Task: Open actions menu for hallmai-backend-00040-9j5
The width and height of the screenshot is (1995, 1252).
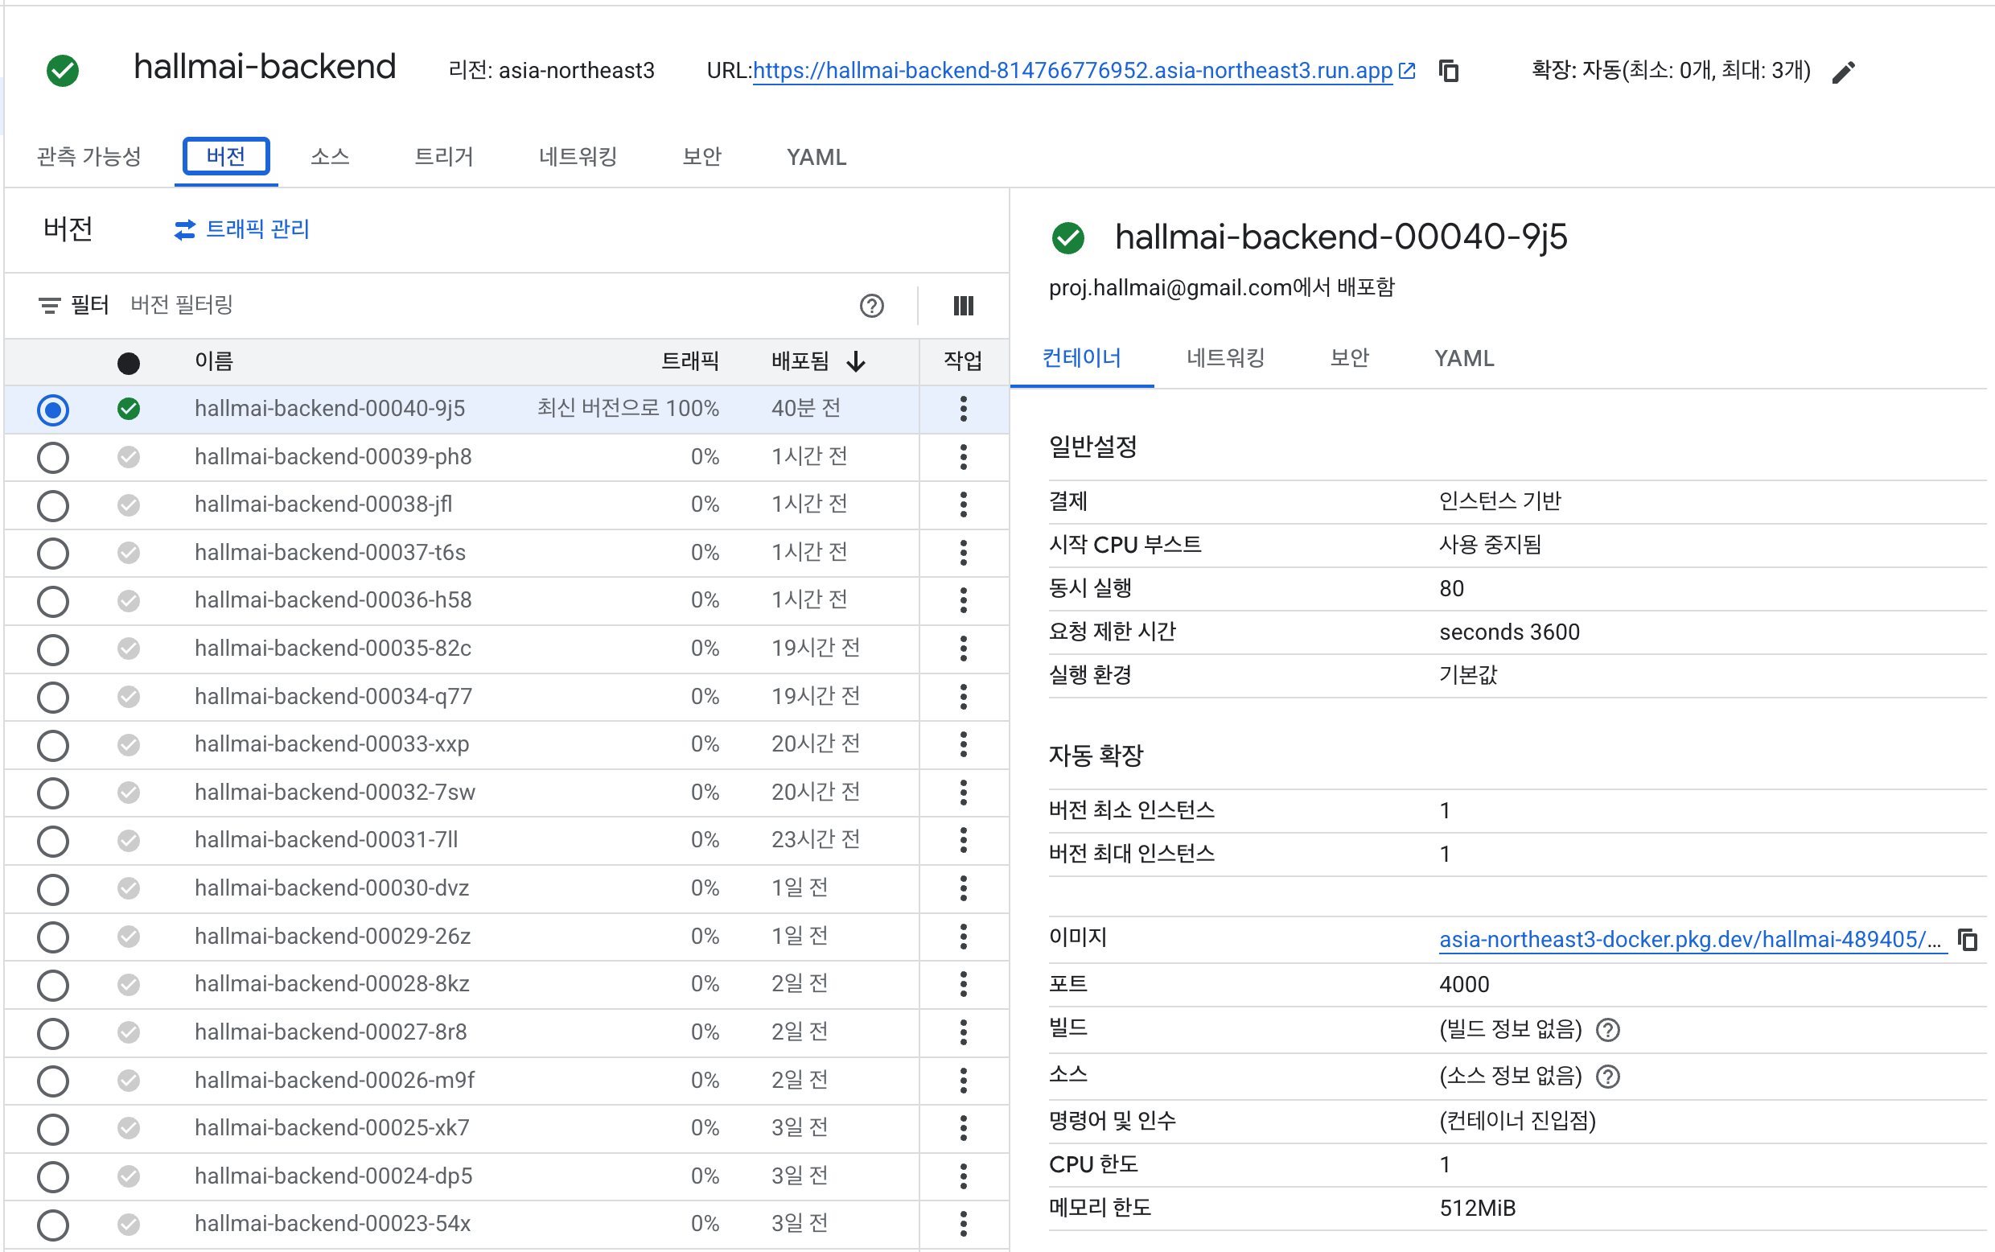Action: coord(963,409)
